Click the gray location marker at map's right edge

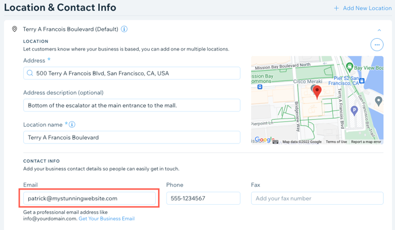379,101
